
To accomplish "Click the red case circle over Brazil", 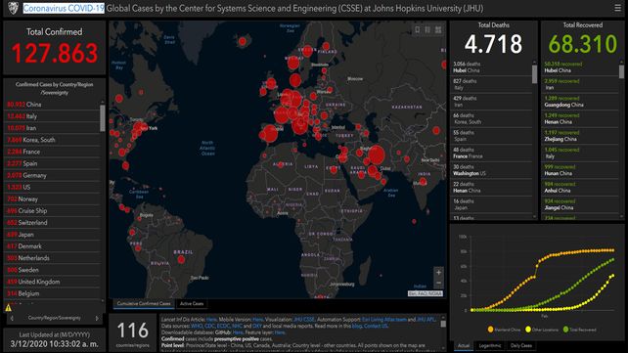I will pos(181,260).
